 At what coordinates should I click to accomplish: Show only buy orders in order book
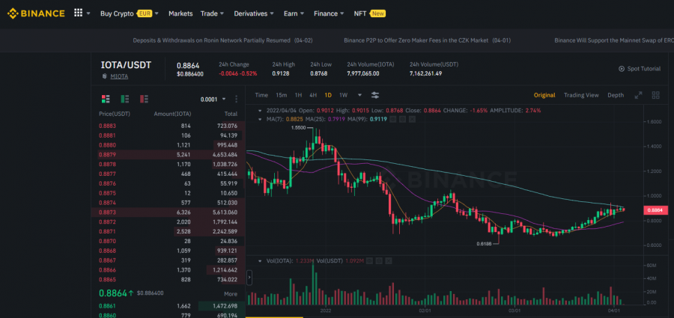click(x=125, y=99)
